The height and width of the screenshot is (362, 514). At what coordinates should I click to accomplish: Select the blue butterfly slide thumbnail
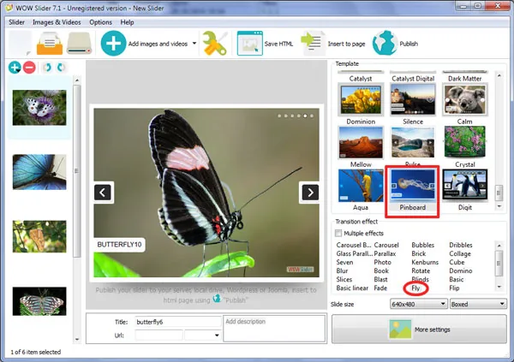39,172
